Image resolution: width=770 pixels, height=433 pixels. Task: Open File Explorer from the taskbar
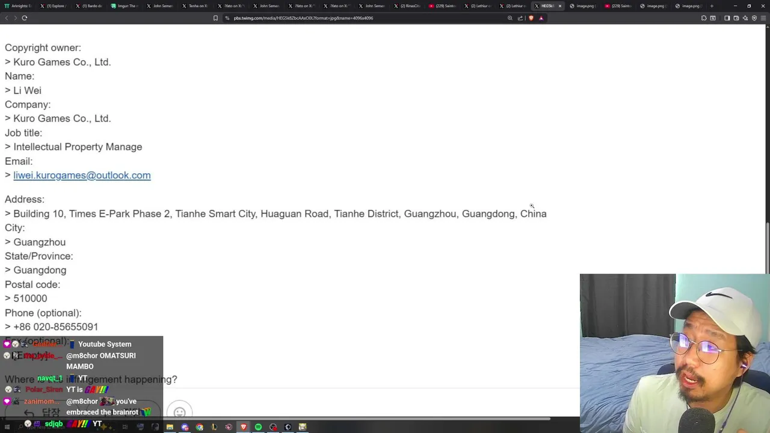[x=170, y=427]
